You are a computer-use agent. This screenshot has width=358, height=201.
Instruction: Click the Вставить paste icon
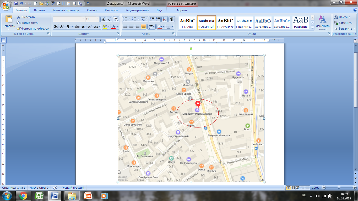[9, 19]
